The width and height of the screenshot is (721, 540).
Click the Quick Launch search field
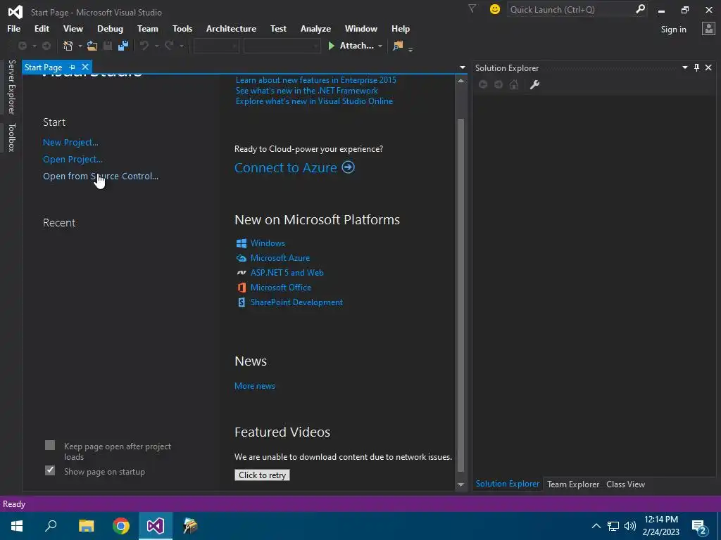tap(570, 10)
